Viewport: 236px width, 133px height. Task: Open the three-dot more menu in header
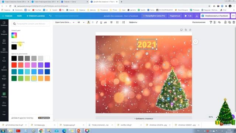(233, 16)
